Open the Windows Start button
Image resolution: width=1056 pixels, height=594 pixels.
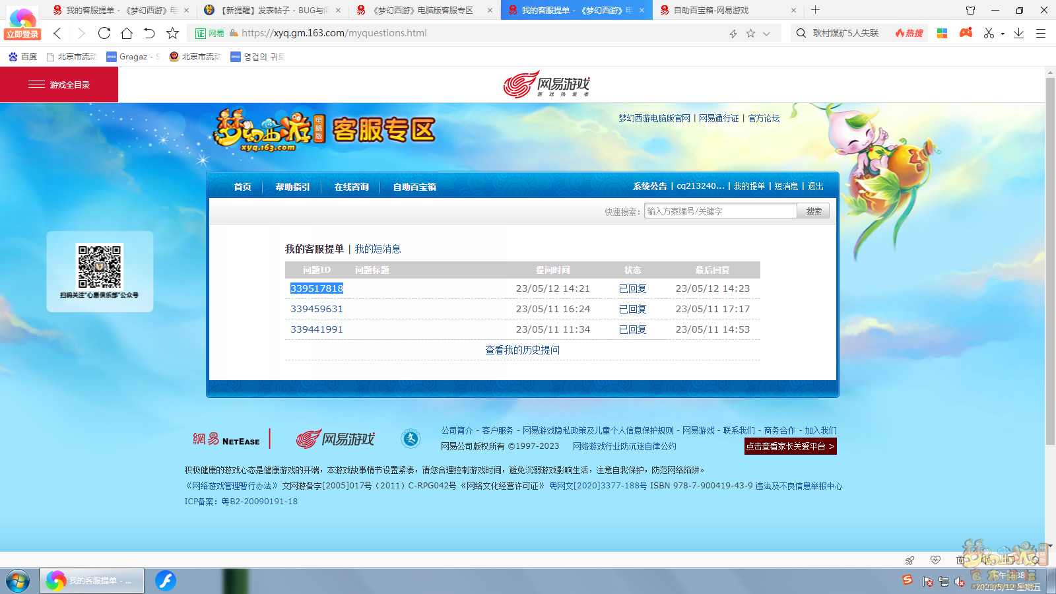pyautogui.click(x=18, y=581)
